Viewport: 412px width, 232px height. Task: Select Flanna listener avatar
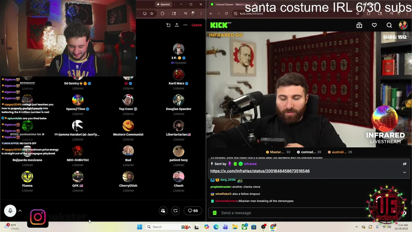point(27,177)
